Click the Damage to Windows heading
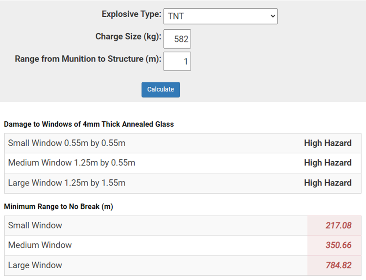 89,124
